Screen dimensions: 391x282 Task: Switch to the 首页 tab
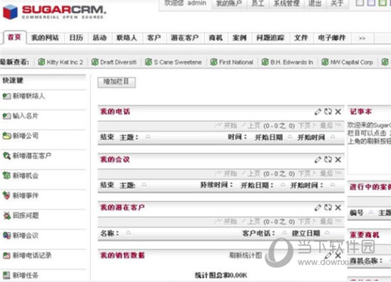click(x=14, y=38)
